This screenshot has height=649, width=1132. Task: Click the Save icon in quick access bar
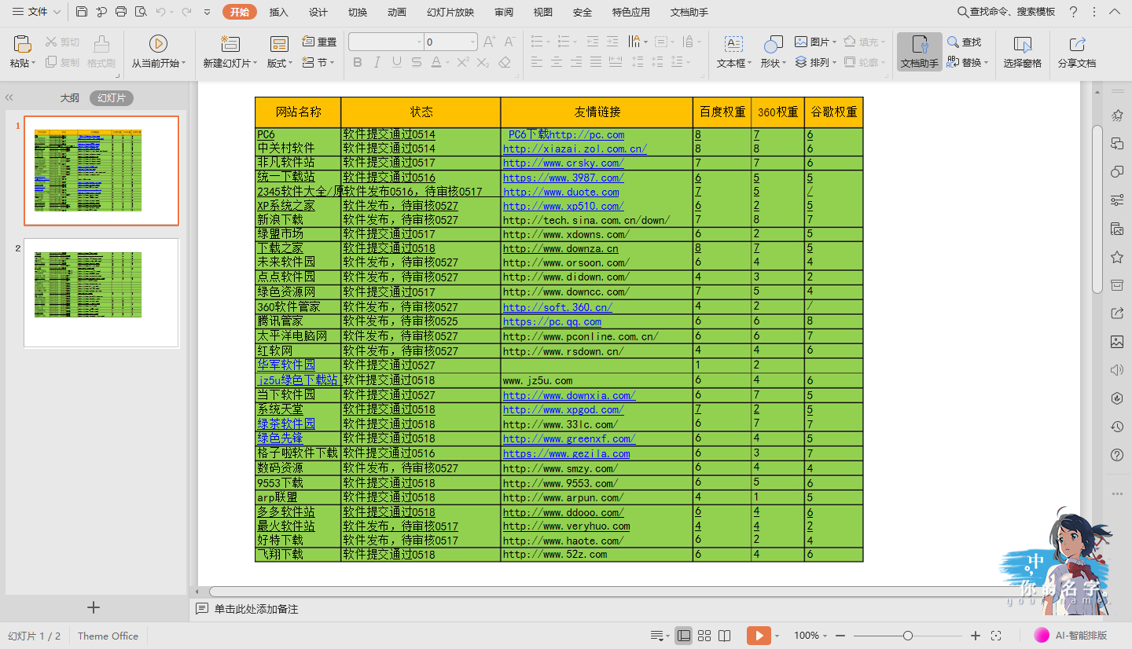pos(82,12)
